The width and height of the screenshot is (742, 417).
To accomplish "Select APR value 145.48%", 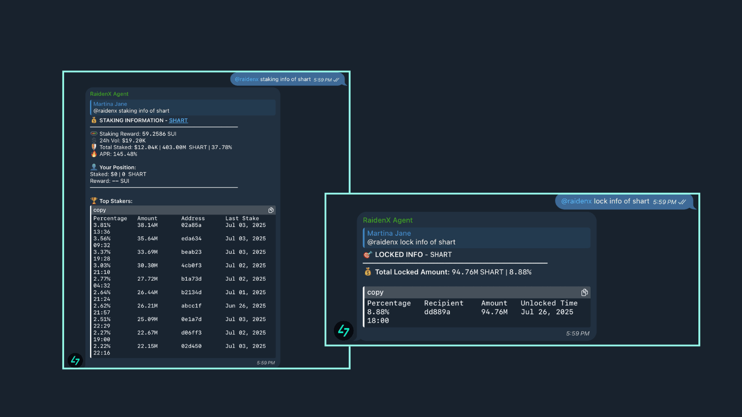I will tap(125, 154).
